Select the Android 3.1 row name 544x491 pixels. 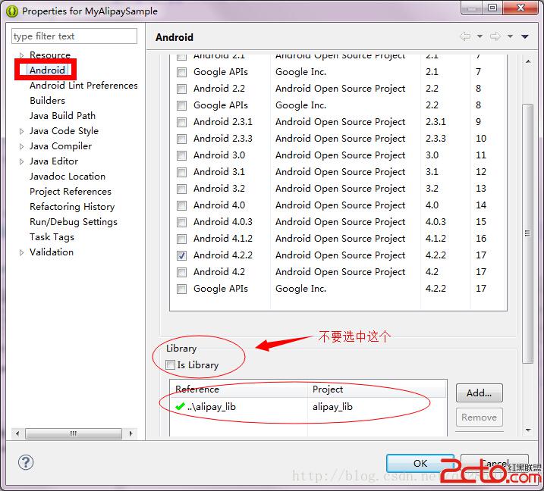[x=219, y=172]
